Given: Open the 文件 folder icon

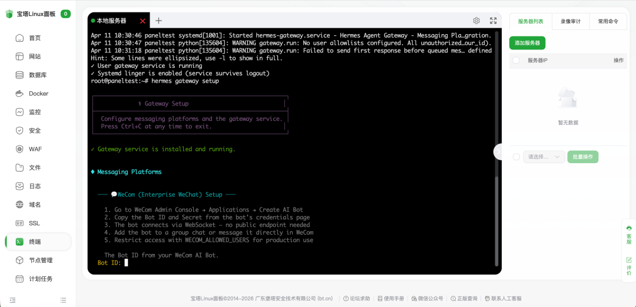Looking at the screenshot, I should click(x=19, y=168).
